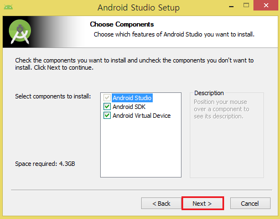Select the Android Studio list item

132,98
